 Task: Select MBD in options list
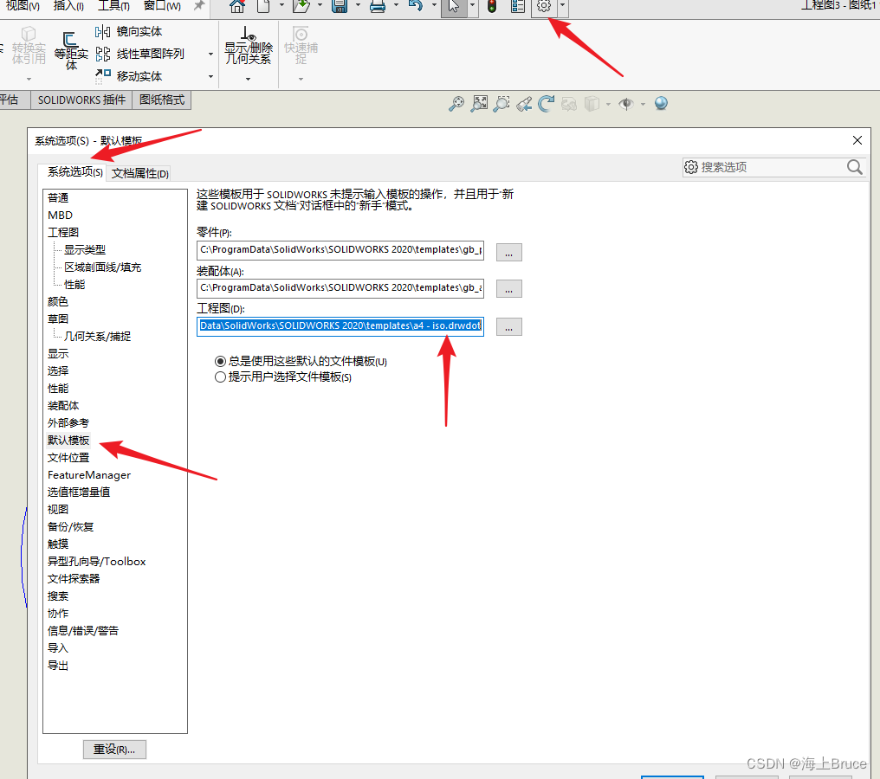tap(60, 216)
